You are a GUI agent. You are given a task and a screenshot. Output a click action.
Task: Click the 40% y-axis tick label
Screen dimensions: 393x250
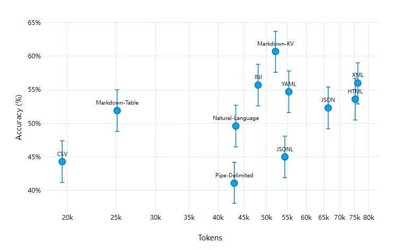click(x=34, y=191)
